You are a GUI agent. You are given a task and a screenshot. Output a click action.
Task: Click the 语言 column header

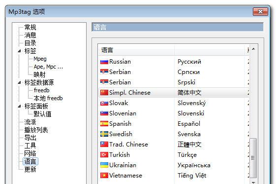[136, 50]
